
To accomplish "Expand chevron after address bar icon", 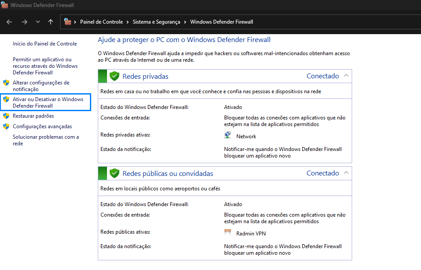I will (75, 22).
